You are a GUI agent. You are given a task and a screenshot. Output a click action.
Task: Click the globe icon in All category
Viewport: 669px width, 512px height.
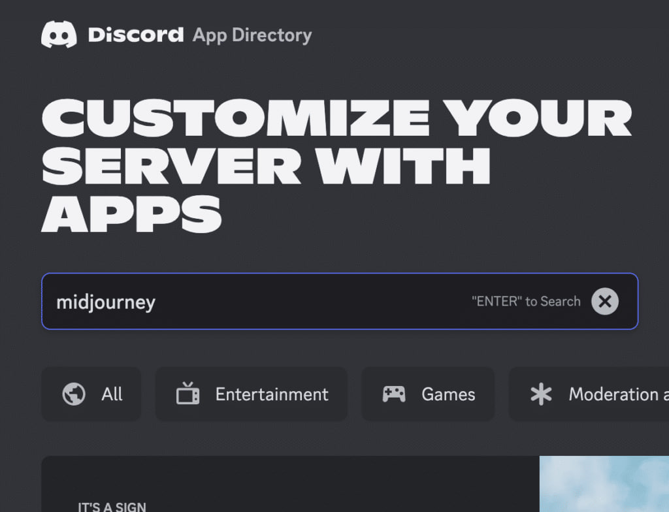pyautogui.click(x=73, y=394)
